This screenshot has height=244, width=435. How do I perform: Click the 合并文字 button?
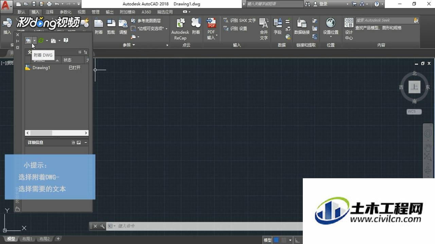264,29
